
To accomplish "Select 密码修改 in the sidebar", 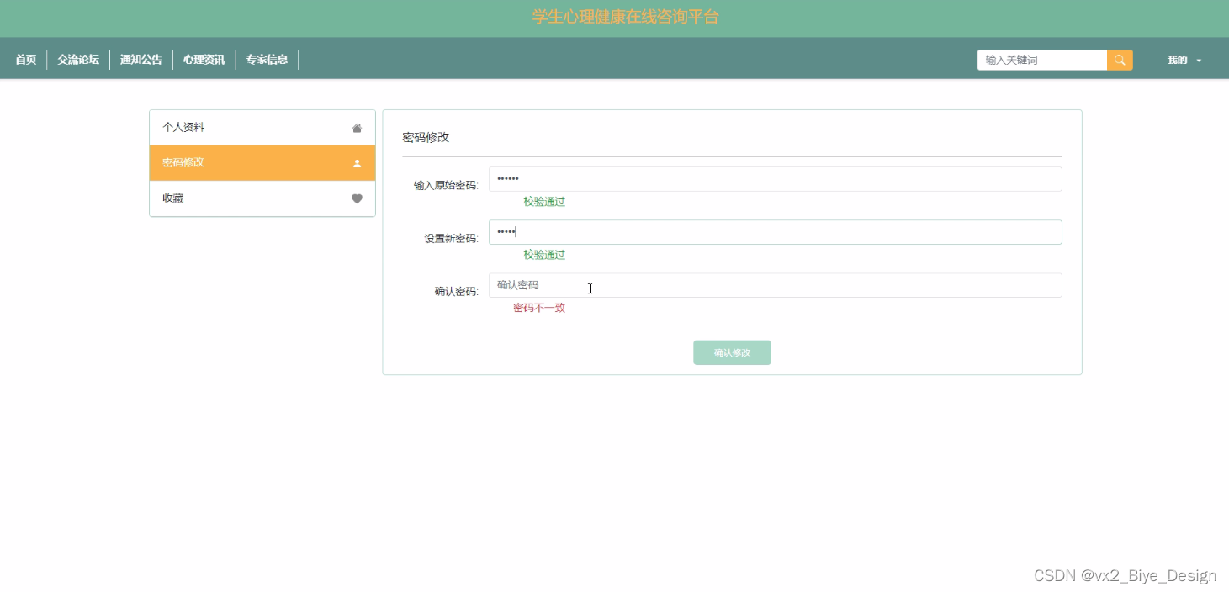I will [262, 163].
